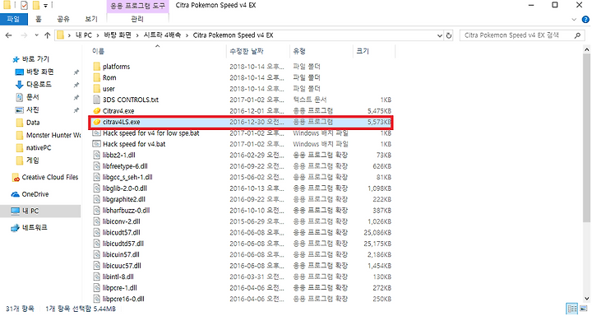Select Hack speed for v4.bat file icon
The image size is (592, 316).
pos(97,144)
